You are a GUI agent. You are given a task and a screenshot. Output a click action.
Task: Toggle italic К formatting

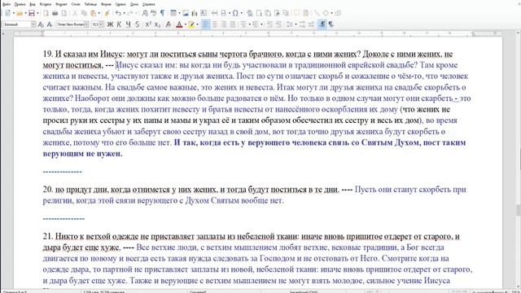coord(119,24)
